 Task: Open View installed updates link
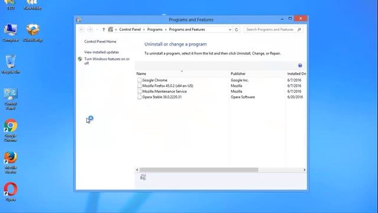pyautogui.click(x=102, y=52)
